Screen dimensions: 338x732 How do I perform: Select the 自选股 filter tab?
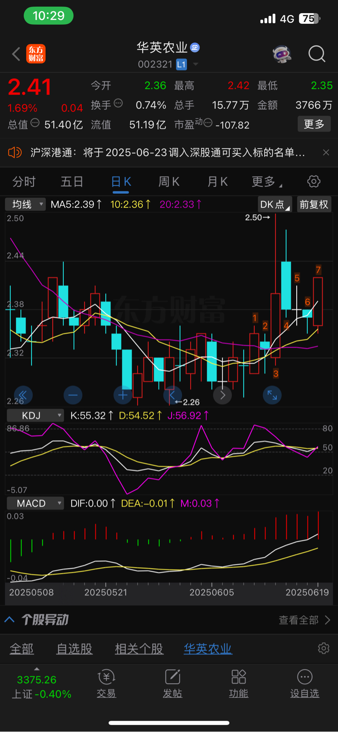74,649
